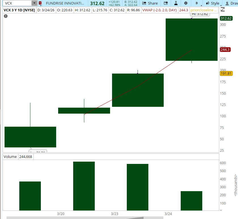This screenshot has height=219, width=238.
Task: Click the VCX 3 Y 1D [NYSE] chart title
Action: click(19, 10)
